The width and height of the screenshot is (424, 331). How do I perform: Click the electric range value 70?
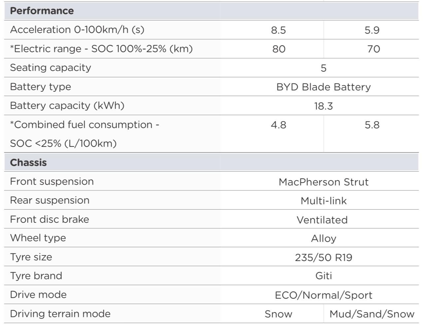click(373, 49)
